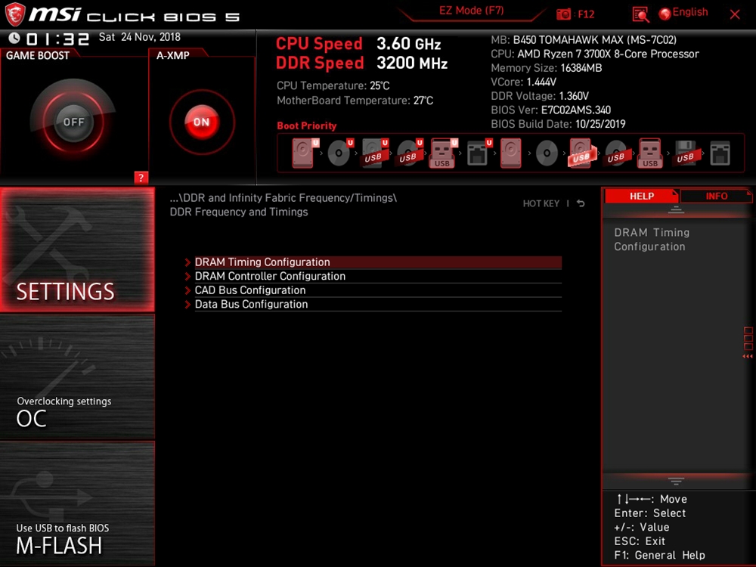
Task: Open DRAM Timing Configuration submenu
Action: pyautogui.click(x=378, y=262)
